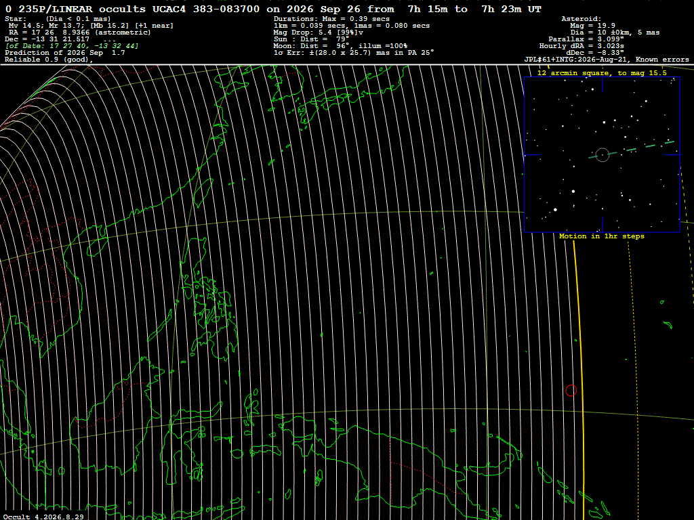This screenshot has width=694, height=520.
Task: Click the brightest star in the finder chart's lower left
Action: (556, 210)
